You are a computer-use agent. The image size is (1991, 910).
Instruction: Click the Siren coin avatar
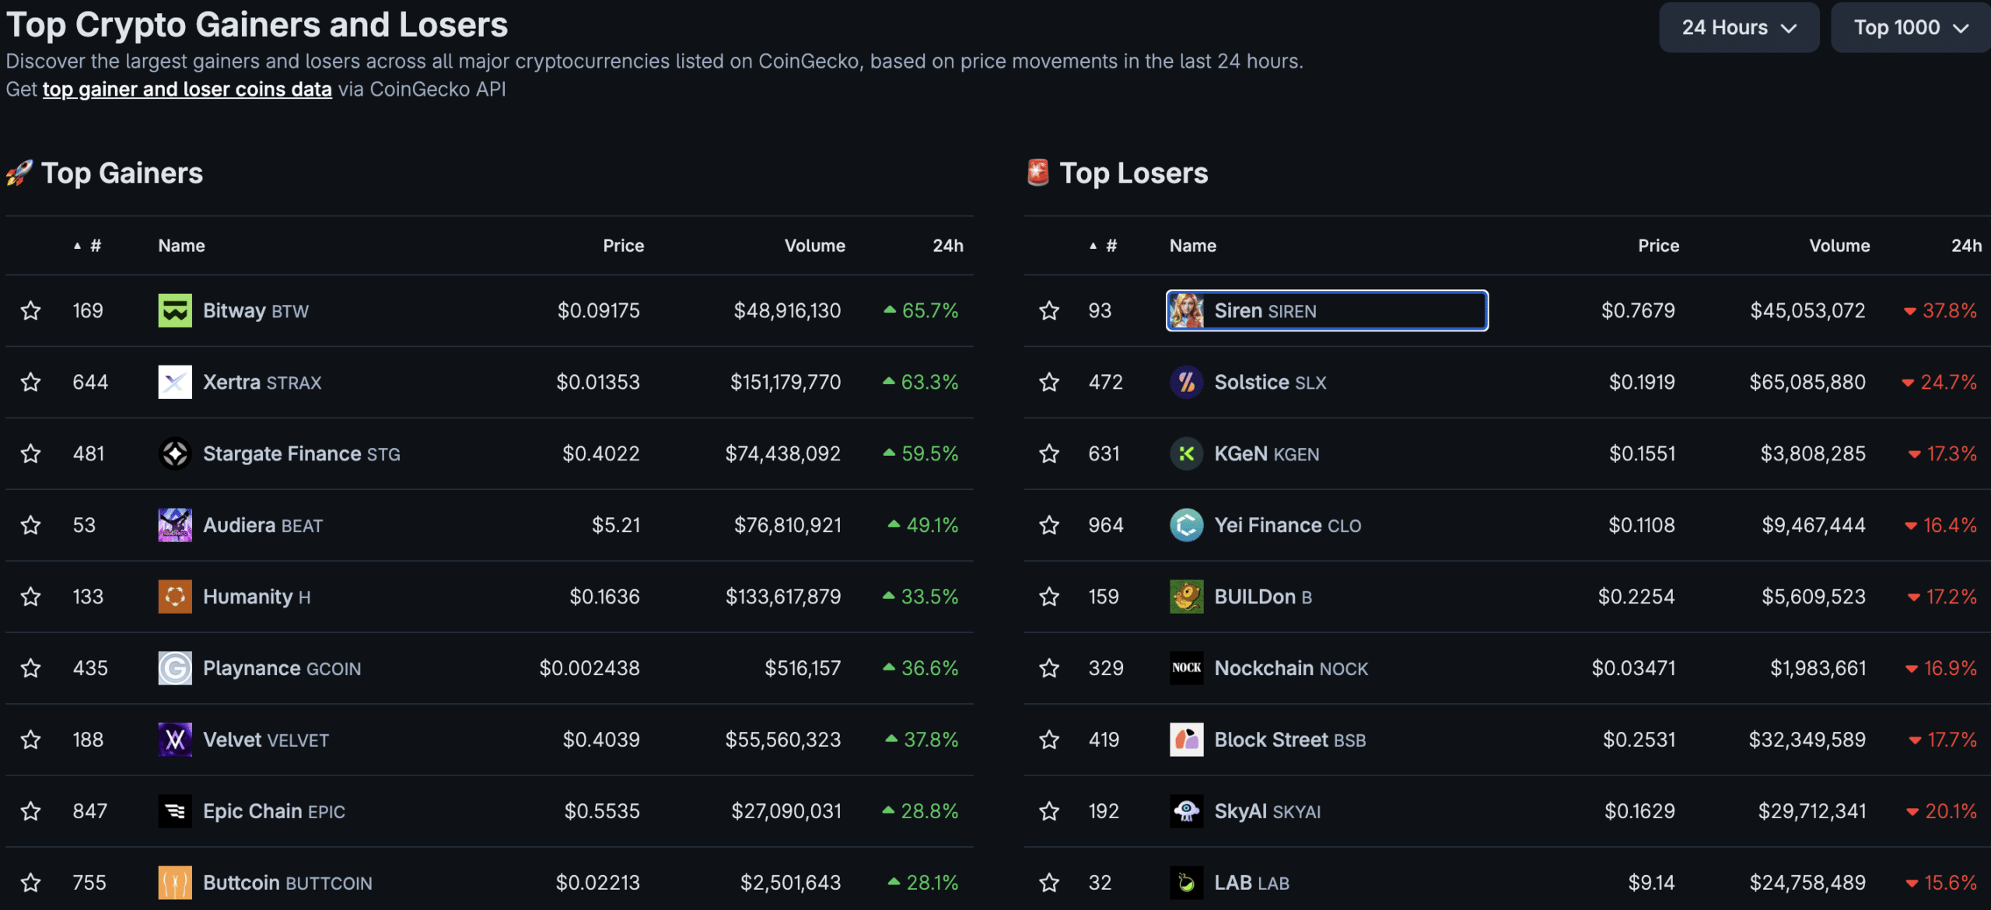1187,311
